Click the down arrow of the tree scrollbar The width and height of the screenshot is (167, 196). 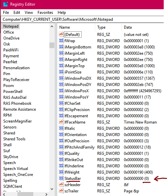click(52, 189)
